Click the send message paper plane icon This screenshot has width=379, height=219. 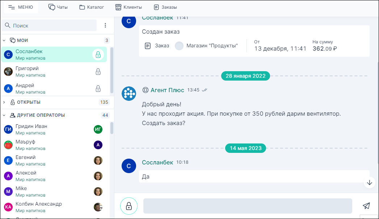(x=366, y=206)
